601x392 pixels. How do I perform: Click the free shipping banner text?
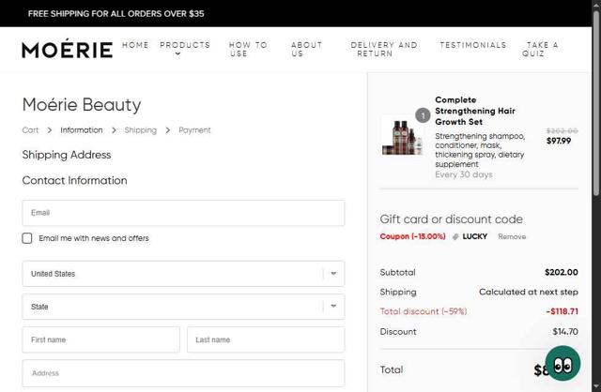[116, 14]
